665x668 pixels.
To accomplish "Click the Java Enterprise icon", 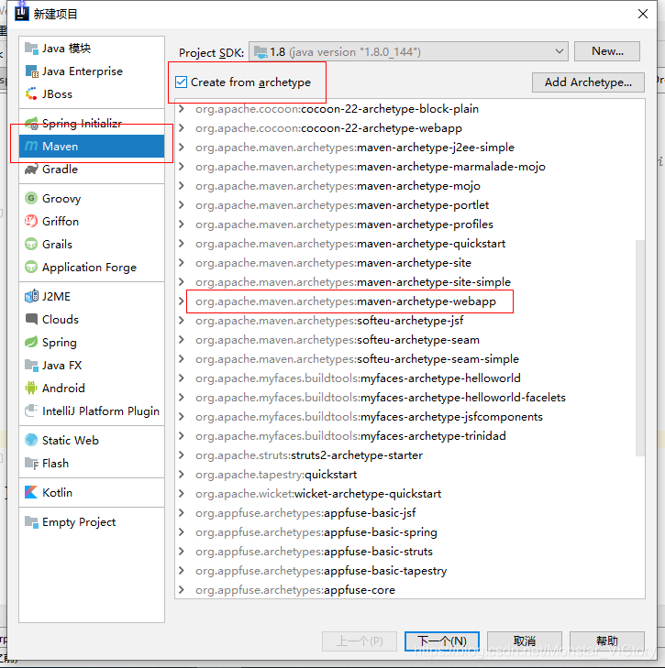I will (31, 71).
